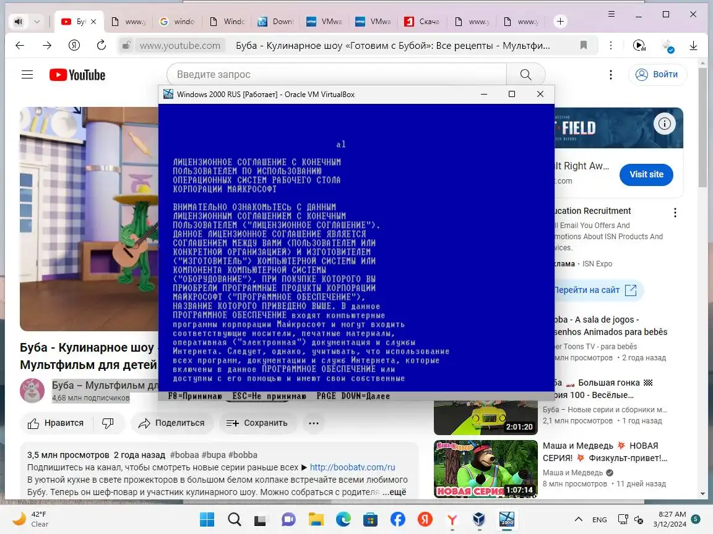Open the browser hamburger menu

(611, 15)
